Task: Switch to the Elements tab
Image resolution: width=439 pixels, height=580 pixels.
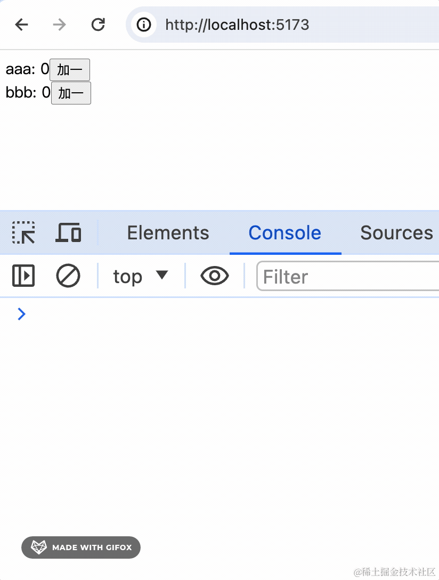Action: click(x=168, y=233)
